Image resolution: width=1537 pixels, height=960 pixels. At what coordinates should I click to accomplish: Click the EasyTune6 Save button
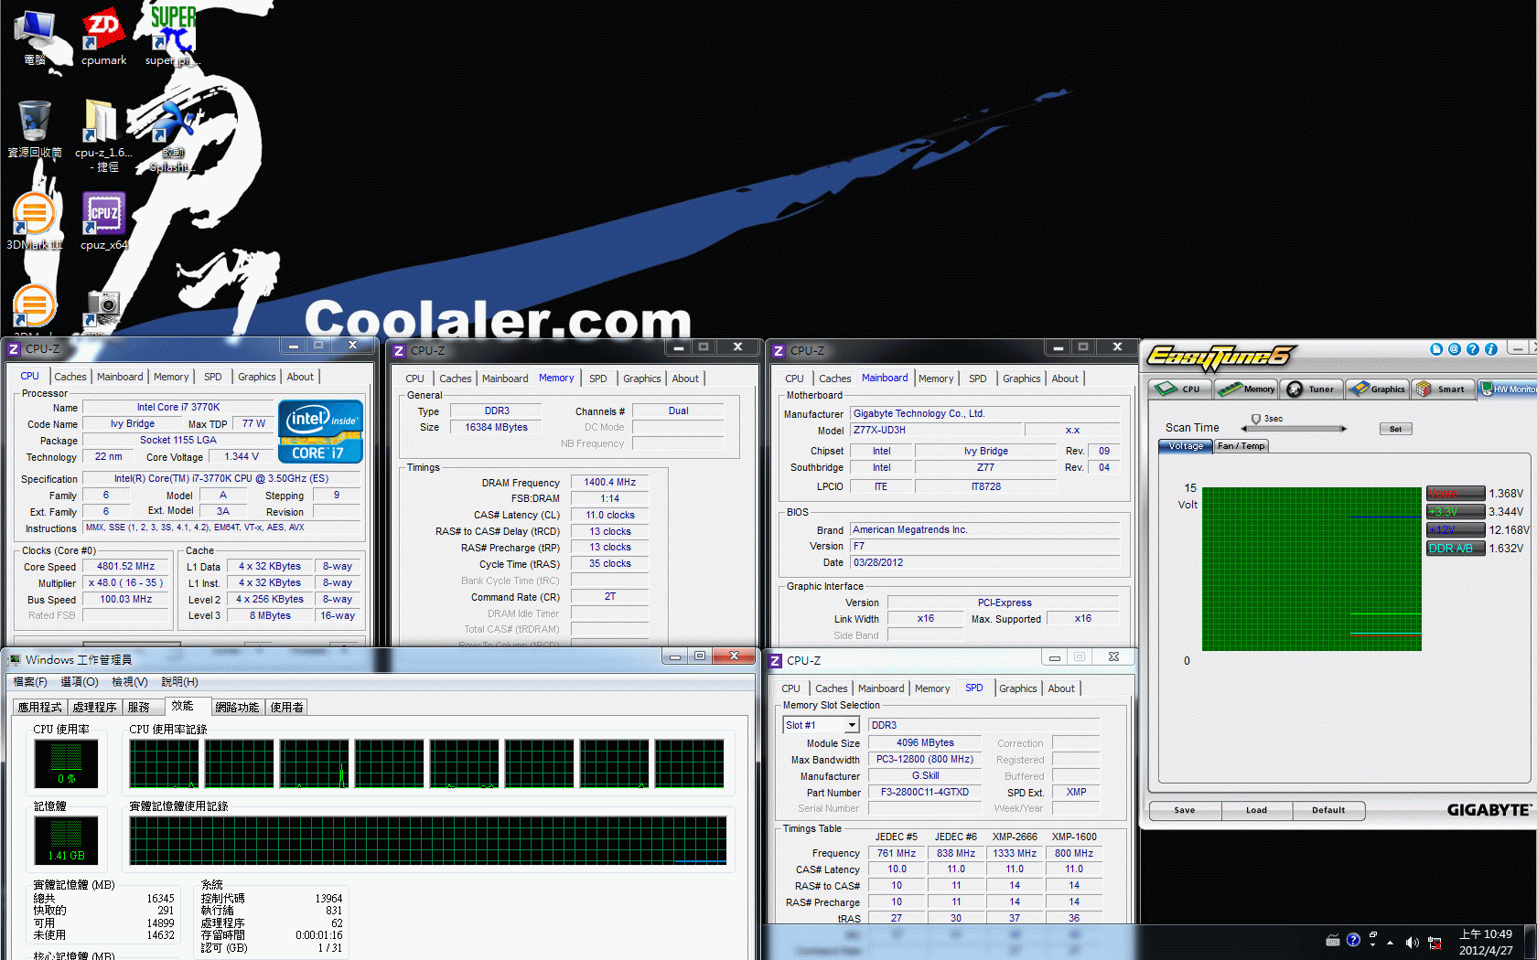[x=1185, y=810]
